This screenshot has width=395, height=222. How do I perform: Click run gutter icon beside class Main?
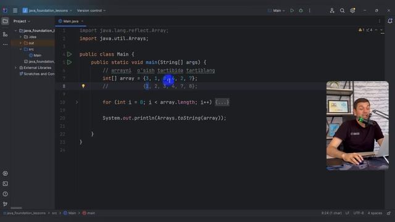tap(70, 54)
